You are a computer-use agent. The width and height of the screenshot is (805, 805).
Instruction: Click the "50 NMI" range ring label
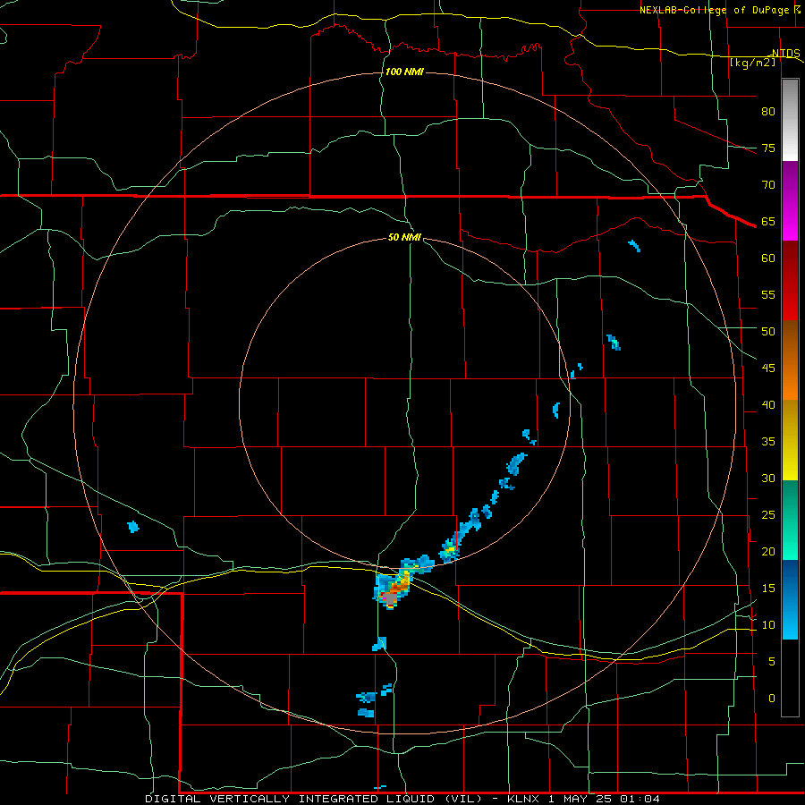pyautogui.click(x=404, y=237)
